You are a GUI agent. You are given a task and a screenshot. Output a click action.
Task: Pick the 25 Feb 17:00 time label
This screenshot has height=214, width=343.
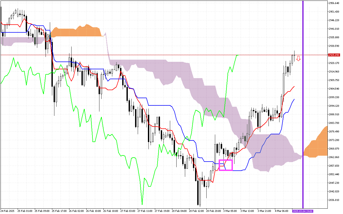pos(59,211)
